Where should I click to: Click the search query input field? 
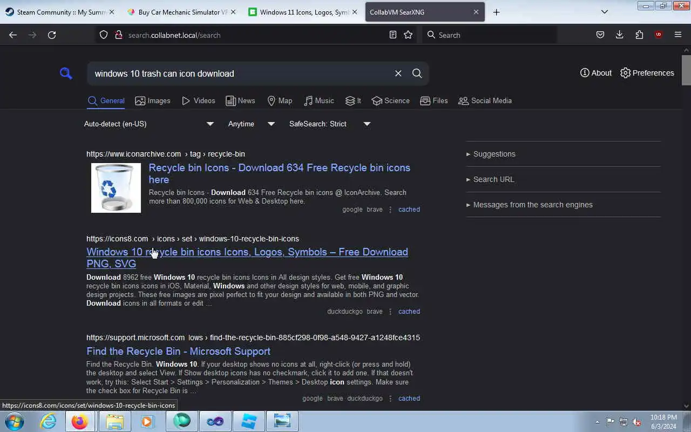click(240, 73)
